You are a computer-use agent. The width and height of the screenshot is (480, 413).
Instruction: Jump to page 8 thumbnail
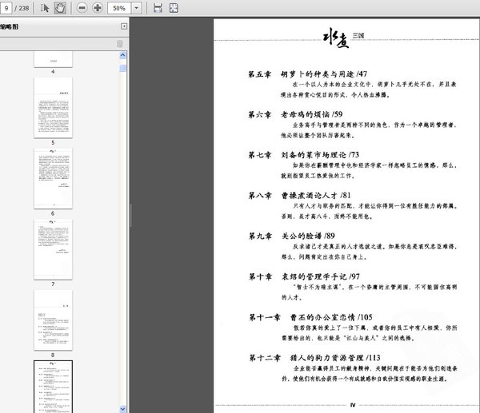(54, 320)
